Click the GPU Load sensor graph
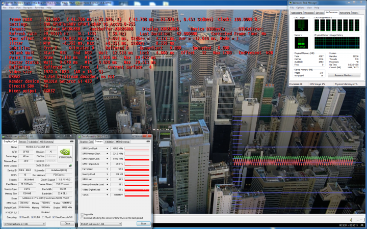 [137, 179]
